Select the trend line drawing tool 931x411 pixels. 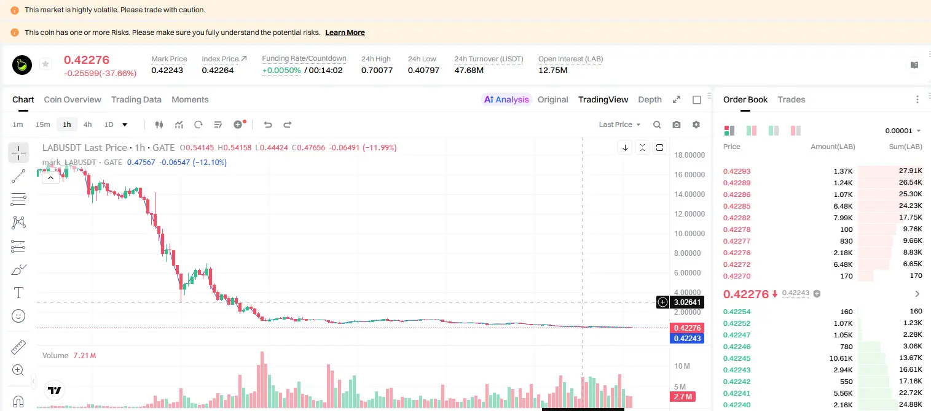[x=18, y=176]
